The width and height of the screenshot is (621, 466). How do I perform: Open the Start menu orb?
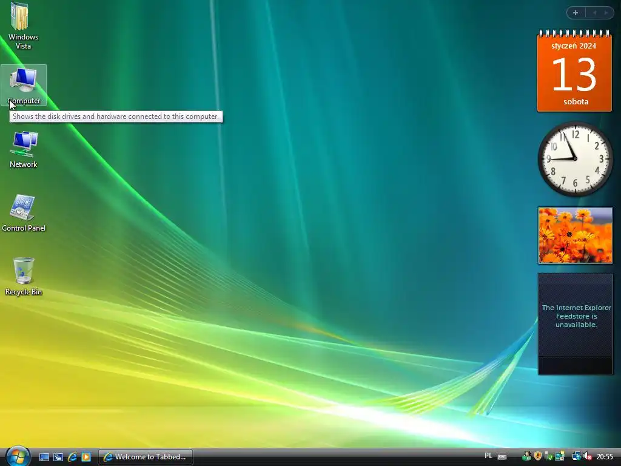click(17, 456)
